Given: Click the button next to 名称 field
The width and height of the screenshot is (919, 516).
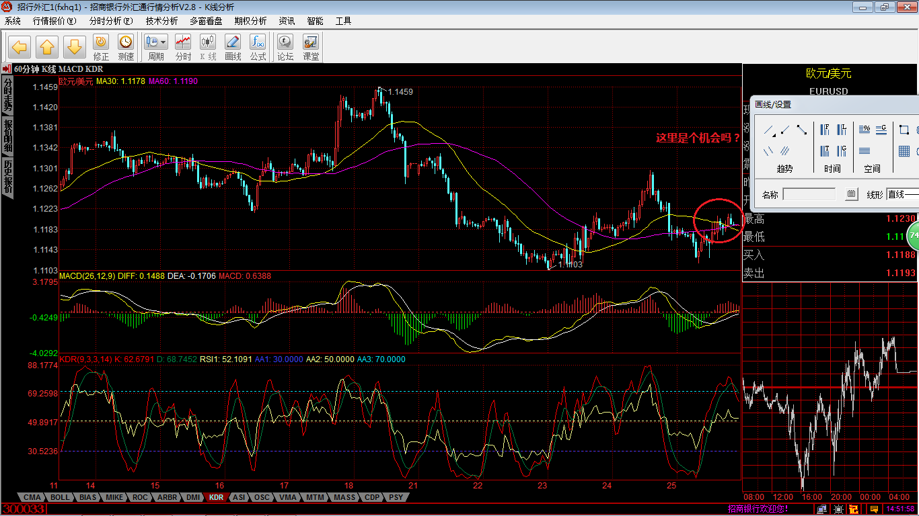Looking at the screenshot, I should tap(852, 194).
